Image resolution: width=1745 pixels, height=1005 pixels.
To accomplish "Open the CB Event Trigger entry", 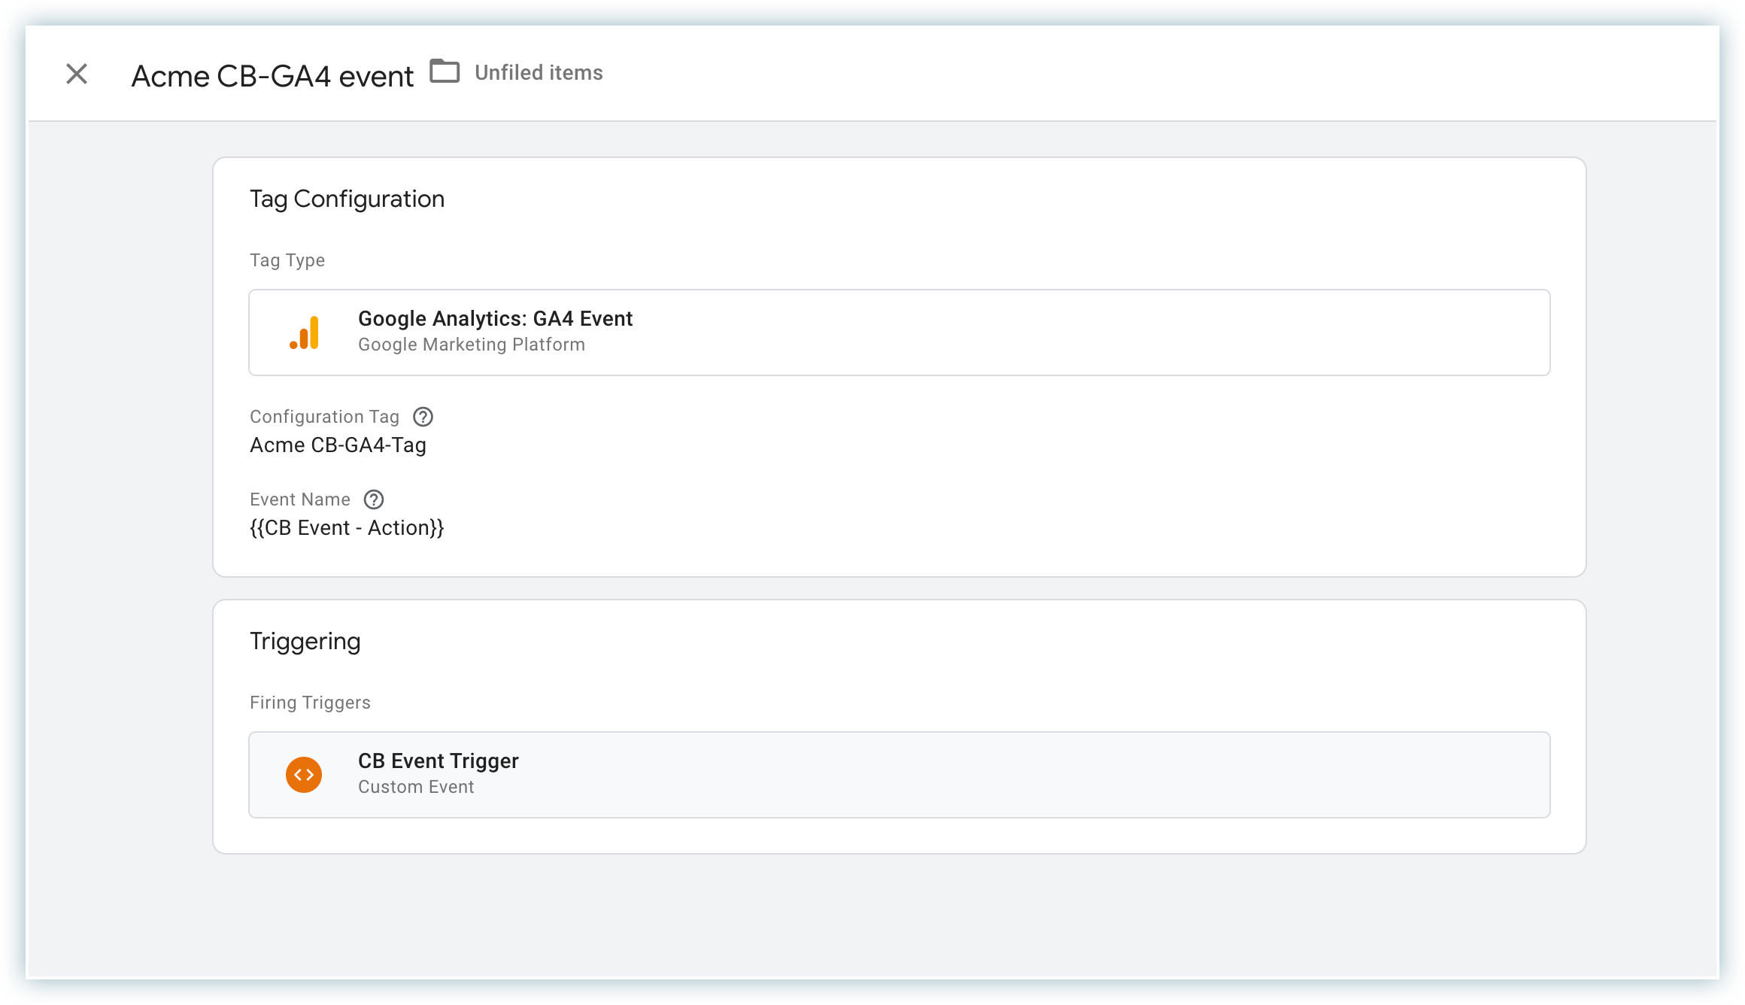I will [x=438, y=761].
